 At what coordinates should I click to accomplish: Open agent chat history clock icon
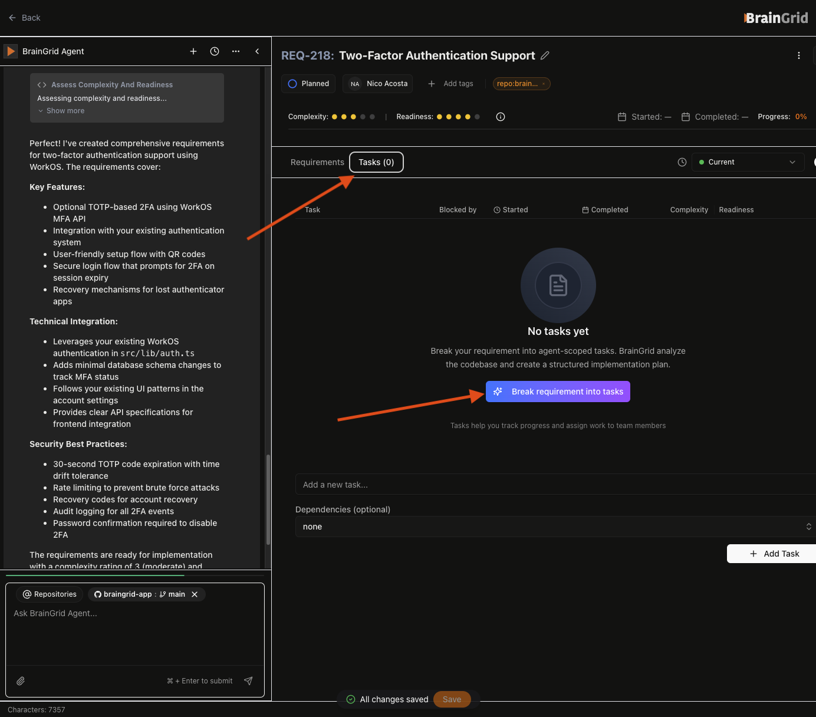[x=215, y=51]
